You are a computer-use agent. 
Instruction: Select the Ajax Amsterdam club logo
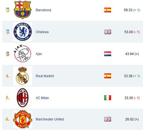point(23,54)
